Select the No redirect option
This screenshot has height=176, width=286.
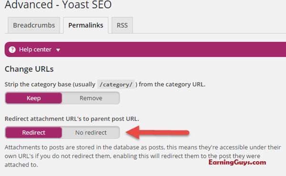point(91,133)
